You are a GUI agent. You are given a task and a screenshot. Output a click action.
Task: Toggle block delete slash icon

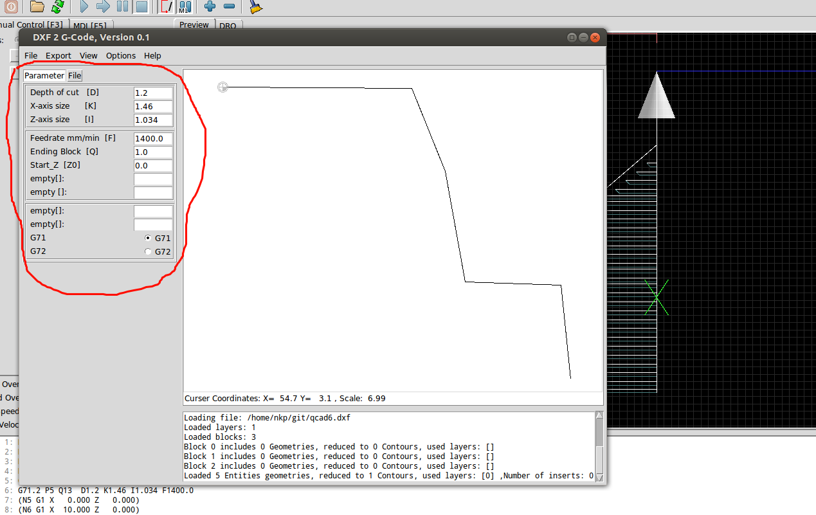[x=166, y=7]
